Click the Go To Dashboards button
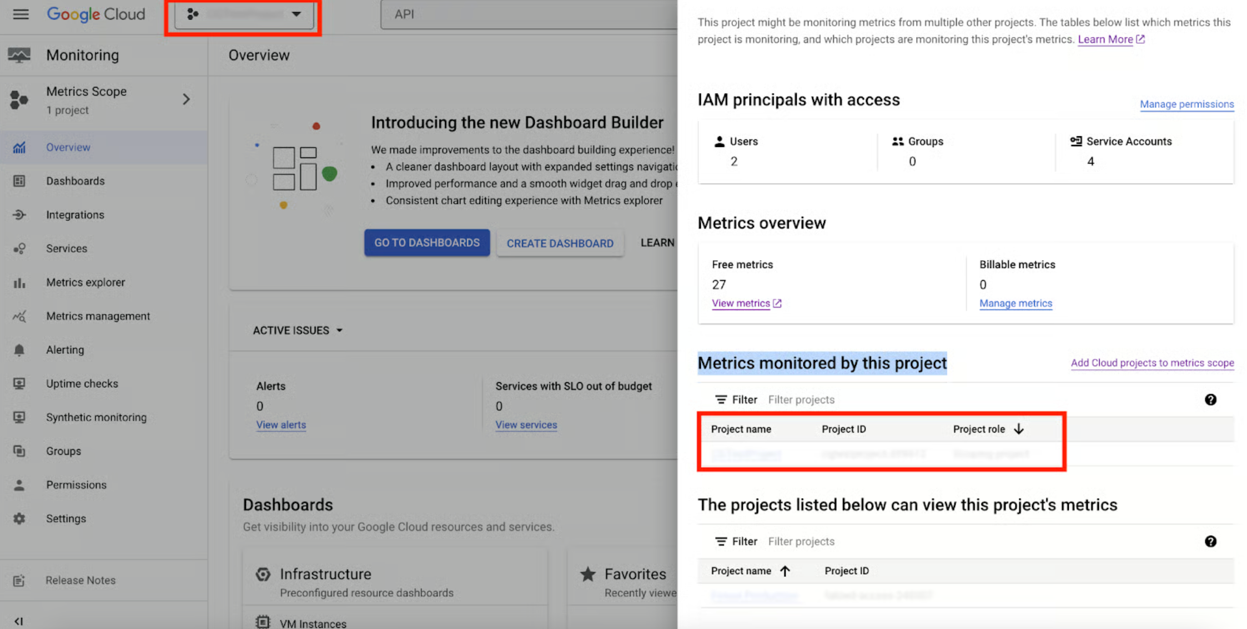1247x629 pixels. pos(426,243)
